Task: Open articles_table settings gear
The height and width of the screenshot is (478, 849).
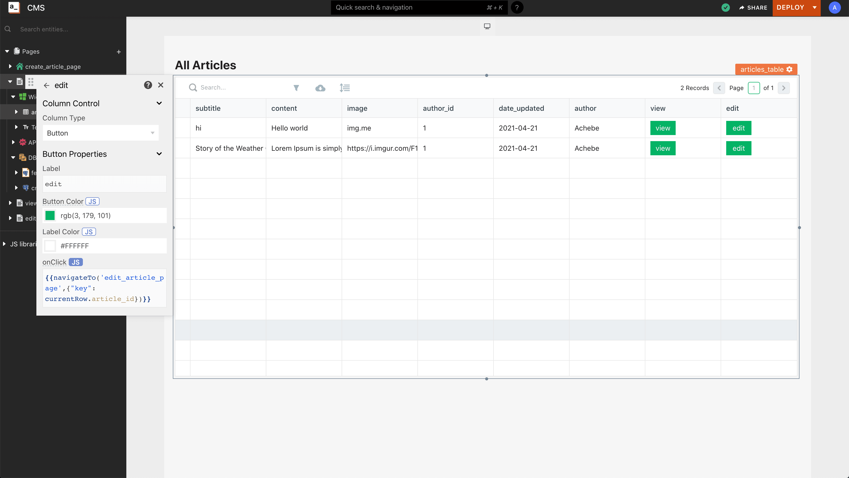Action: click(789, 69)
